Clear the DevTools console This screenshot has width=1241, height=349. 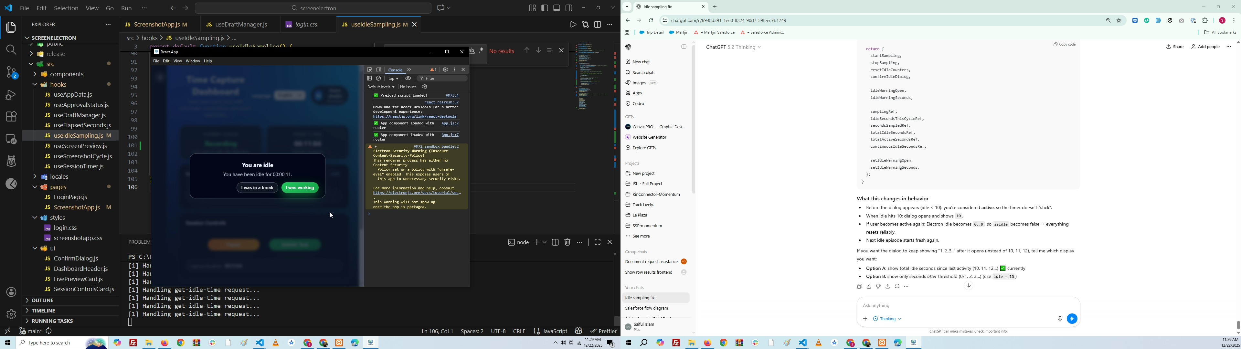379,79
